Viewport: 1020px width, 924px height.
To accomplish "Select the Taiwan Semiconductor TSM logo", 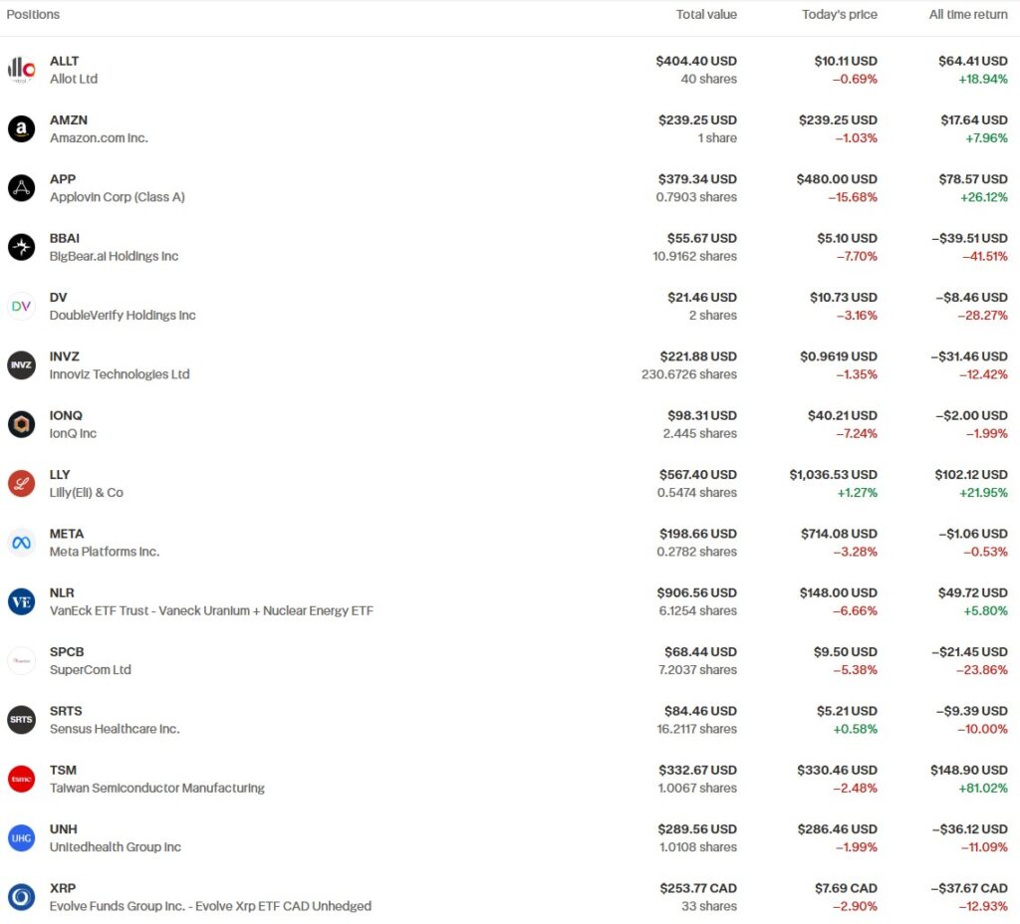I will 21,778.
